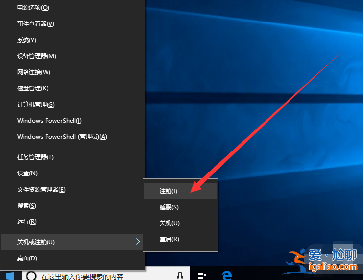Launch Microsoft Edge from taskbar

pyautogui.click(x=227, y=276)
